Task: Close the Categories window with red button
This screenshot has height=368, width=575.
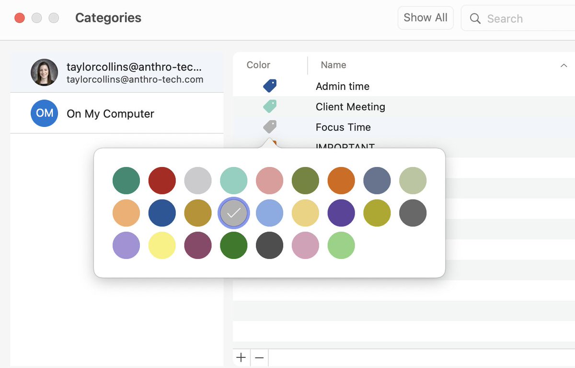Action: [x=20, y=18]
